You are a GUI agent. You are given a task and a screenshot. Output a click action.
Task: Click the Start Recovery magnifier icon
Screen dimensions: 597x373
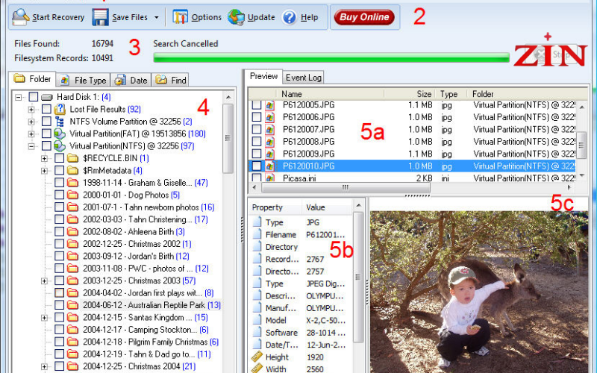pos(20,17)
